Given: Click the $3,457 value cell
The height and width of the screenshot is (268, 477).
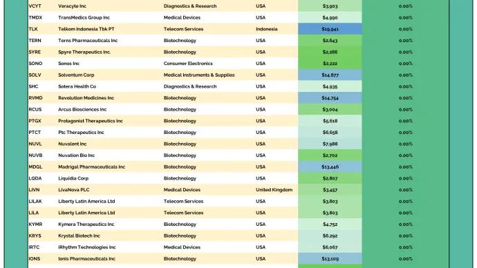Looking at the screenshot, I should 330,190.
